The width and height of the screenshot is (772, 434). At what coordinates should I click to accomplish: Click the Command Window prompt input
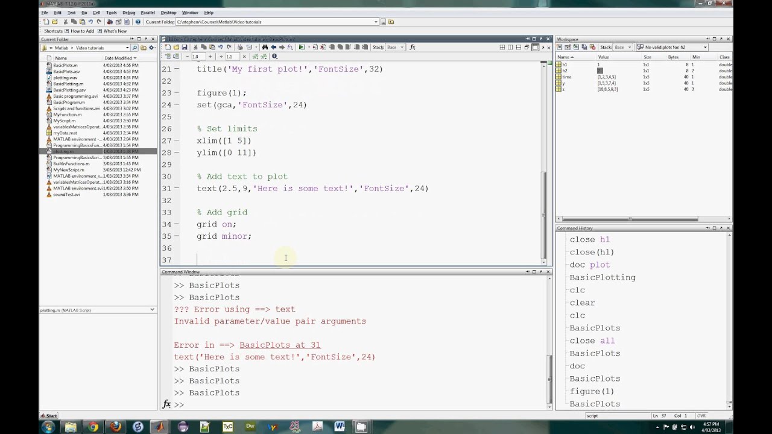(360, 404)
